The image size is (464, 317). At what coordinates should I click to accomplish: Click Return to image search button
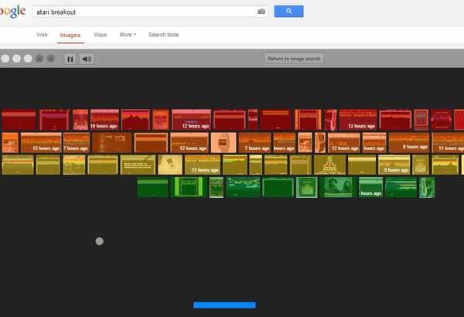[294, 59]
